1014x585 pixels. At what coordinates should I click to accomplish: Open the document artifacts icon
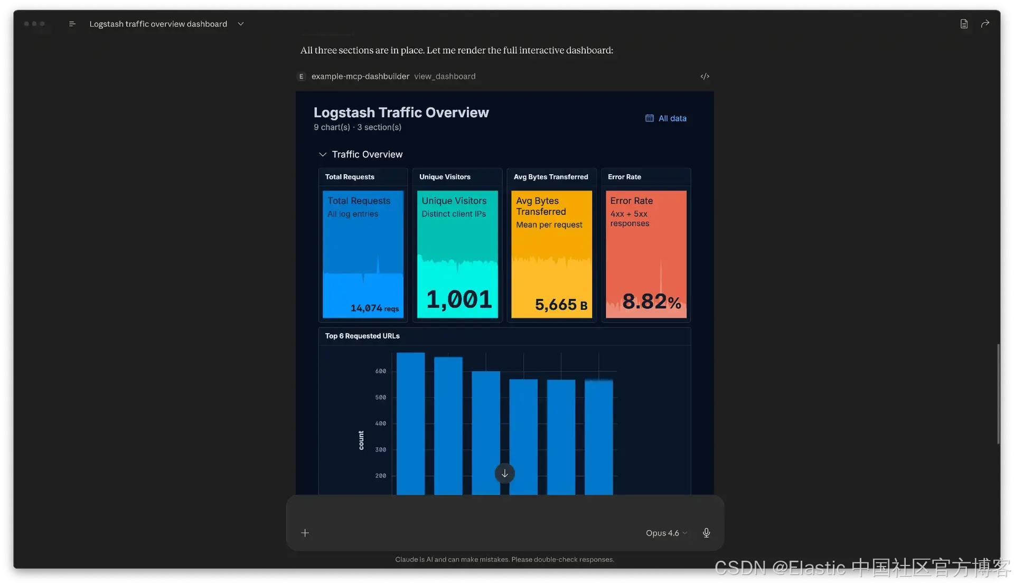[x=964, y=24]
